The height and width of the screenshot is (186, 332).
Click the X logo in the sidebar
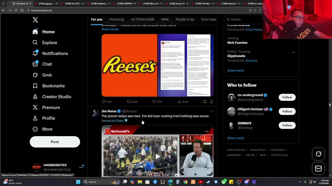35,20
